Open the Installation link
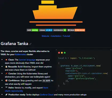 point(56,36)
